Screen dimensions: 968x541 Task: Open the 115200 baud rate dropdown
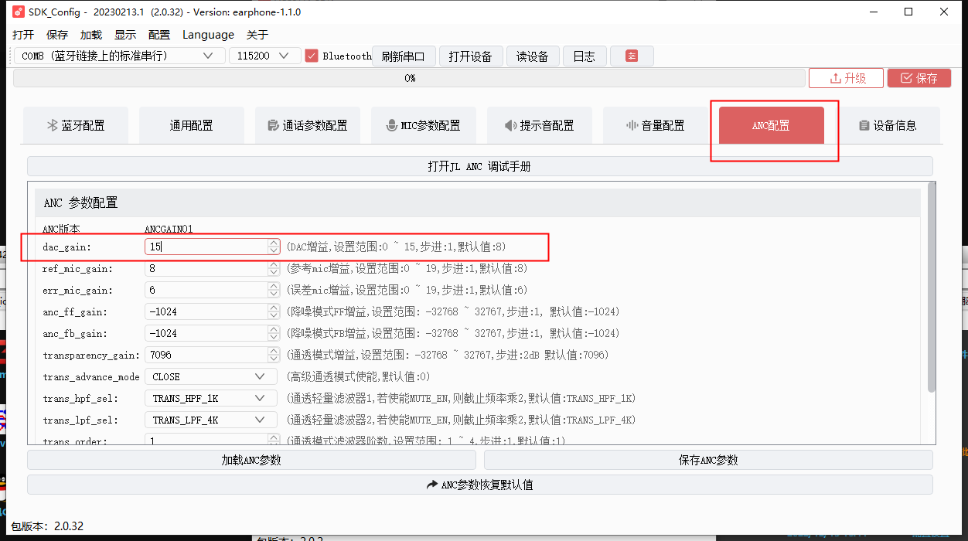(x=264, y=56)
